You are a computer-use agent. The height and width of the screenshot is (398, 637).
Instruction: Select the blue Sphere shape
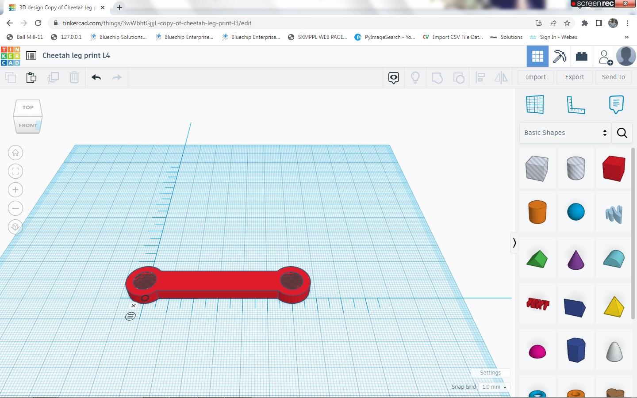coord(576,212)
